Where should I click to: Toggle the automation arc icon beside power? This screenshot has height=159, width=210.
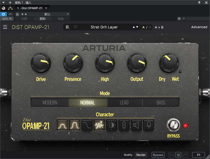point(10,14)
